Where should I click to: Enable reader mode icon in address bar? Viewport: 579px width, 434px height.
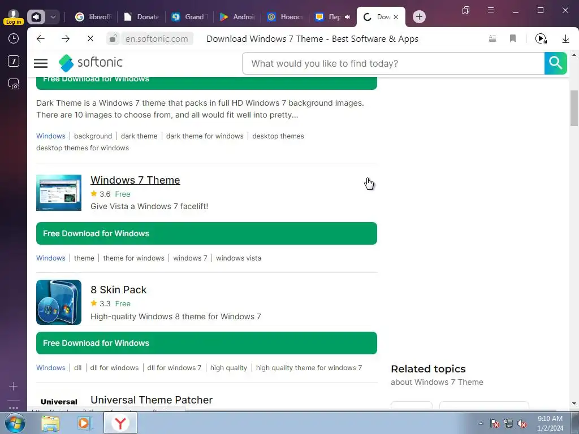coord(492,38)
